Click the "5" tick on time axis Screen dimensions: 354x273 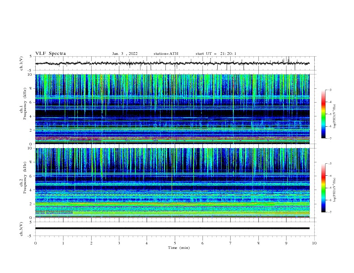[x=175, y=243]
